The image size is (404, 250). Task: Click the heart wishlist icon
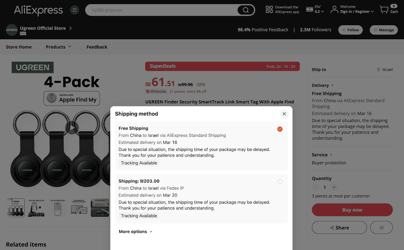381,227
